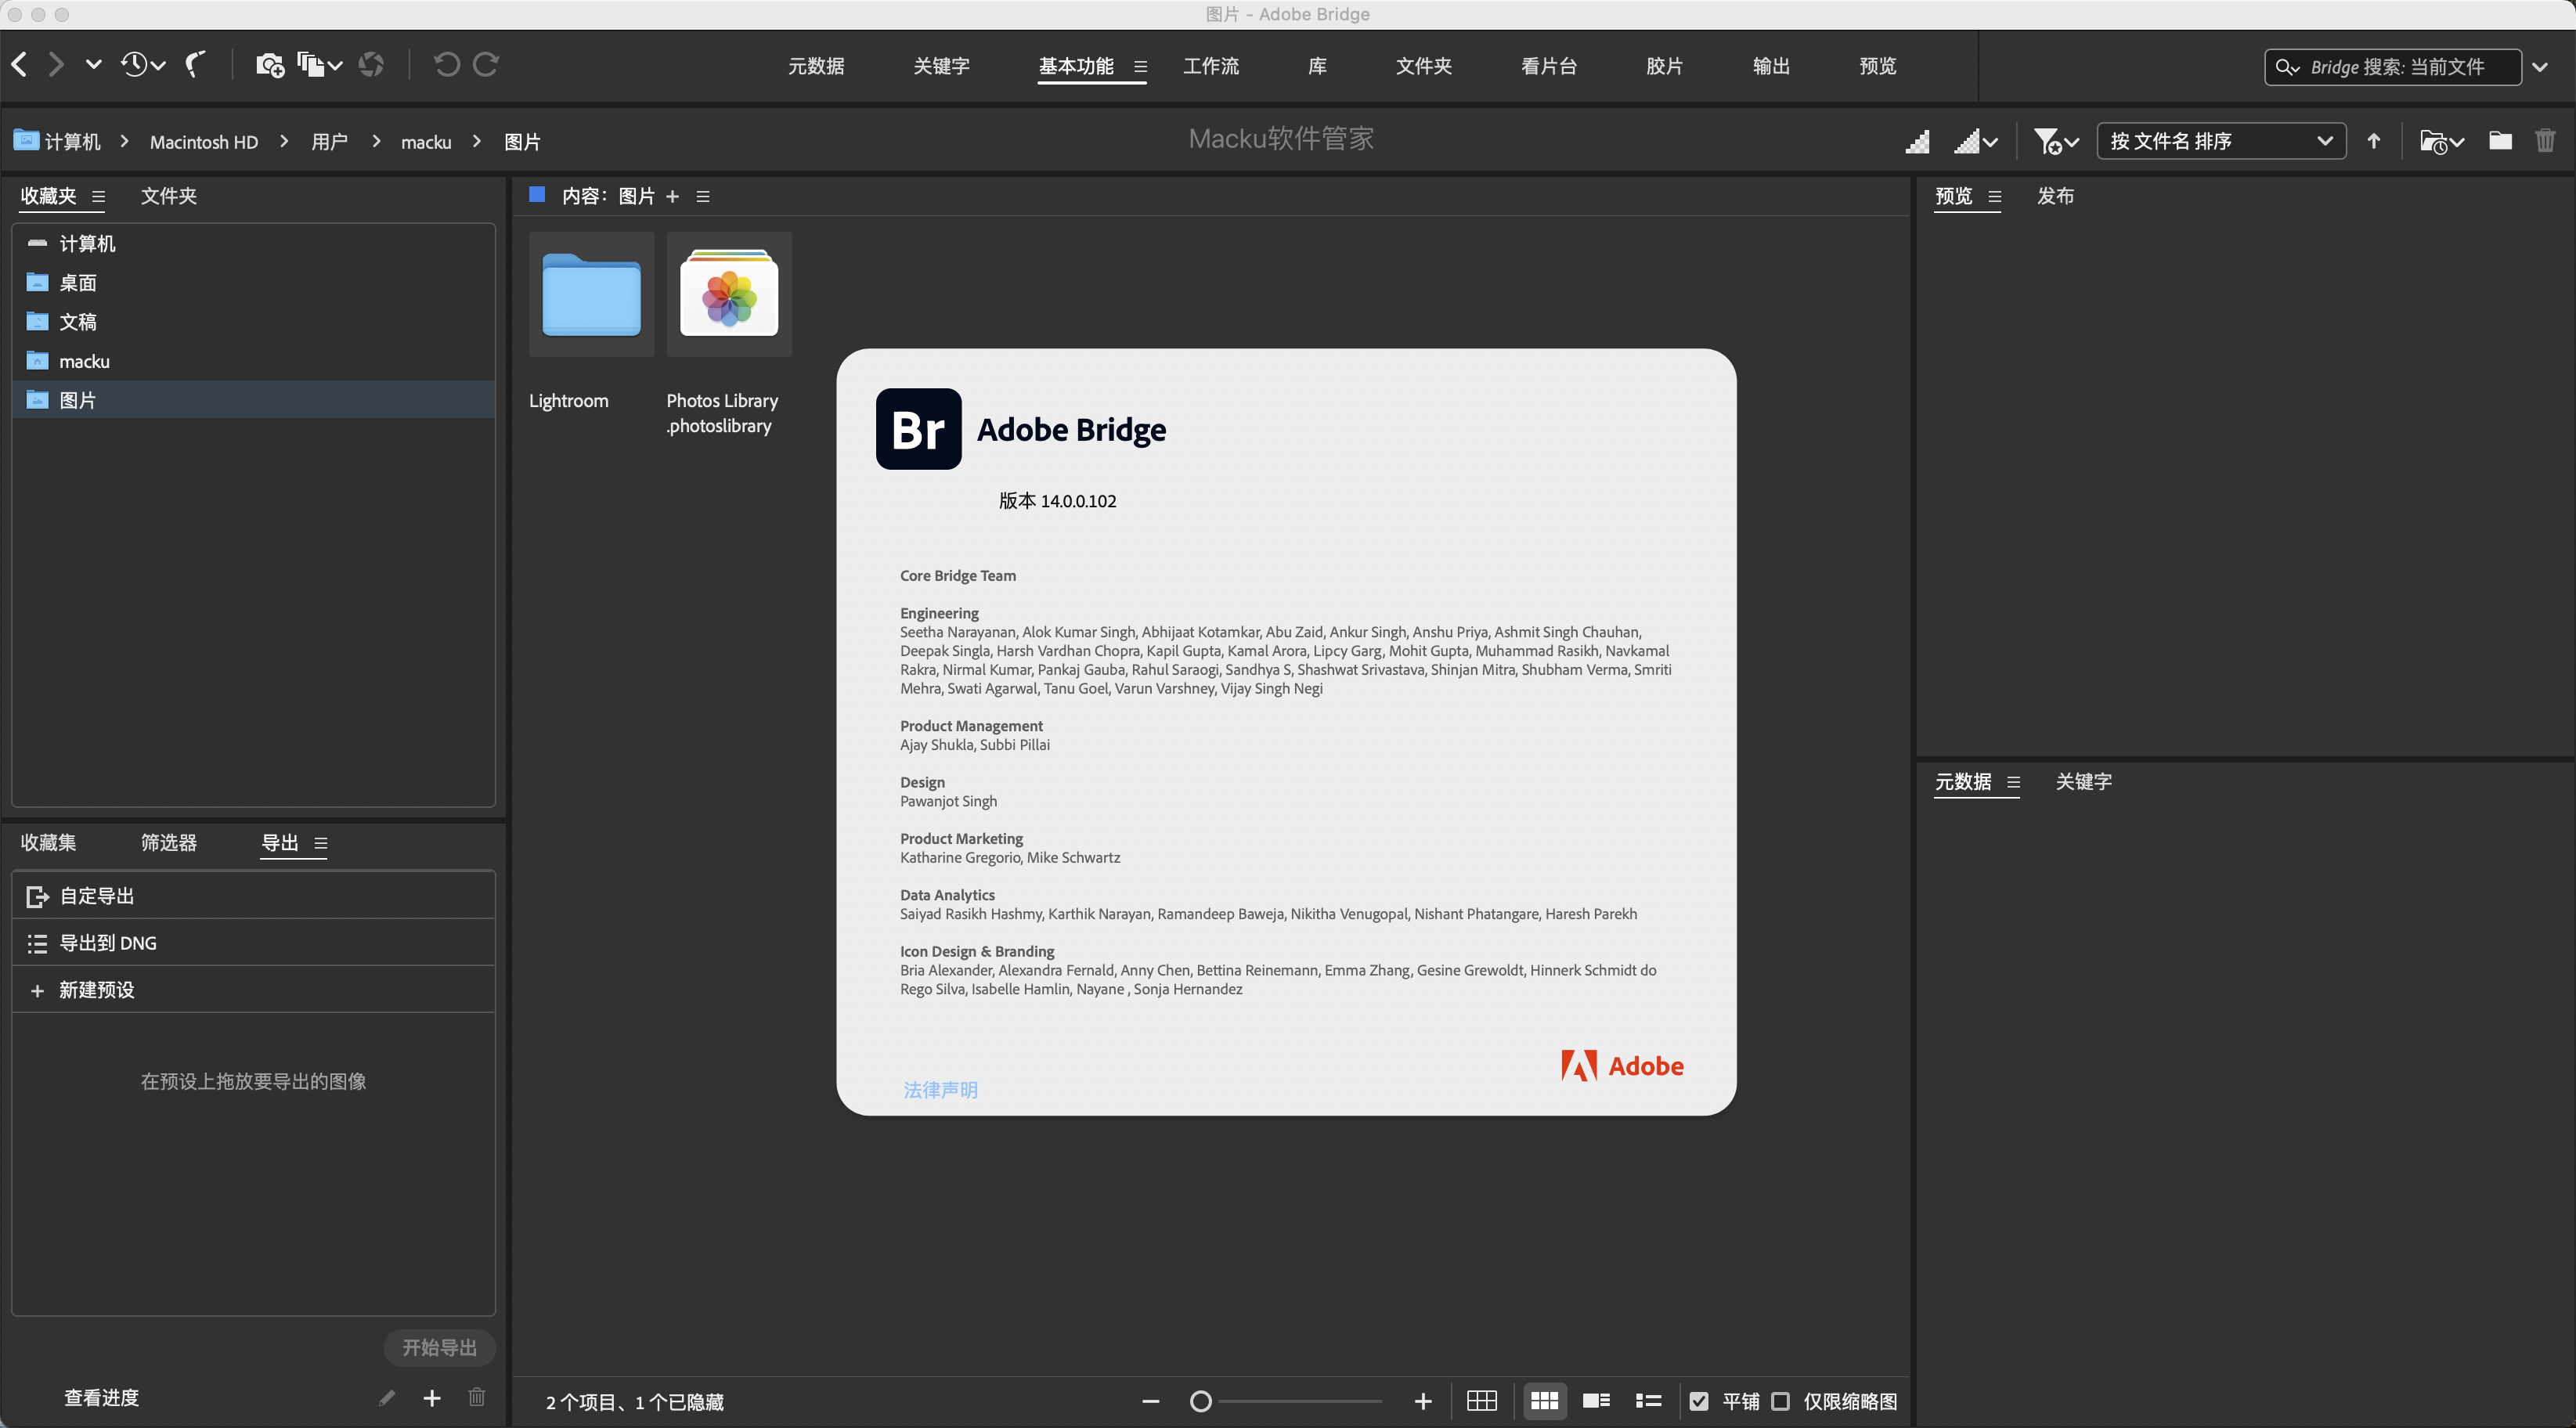
Task: Toggle the 平铺 checkbox
Action: pyautogui.click(x=1699, y=1401)
